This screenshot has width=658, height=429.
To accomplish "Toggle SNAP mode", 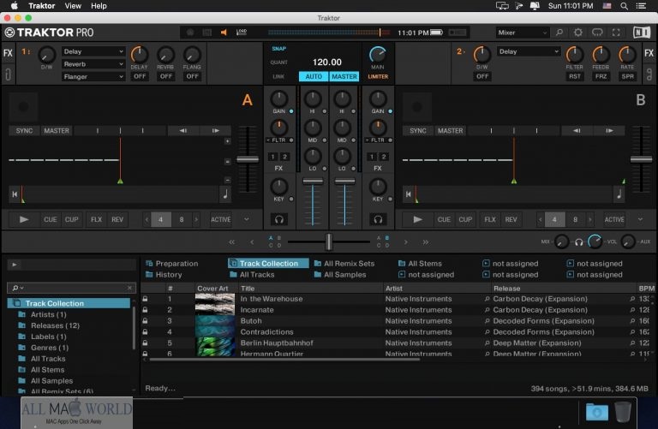I will point(279,49).
